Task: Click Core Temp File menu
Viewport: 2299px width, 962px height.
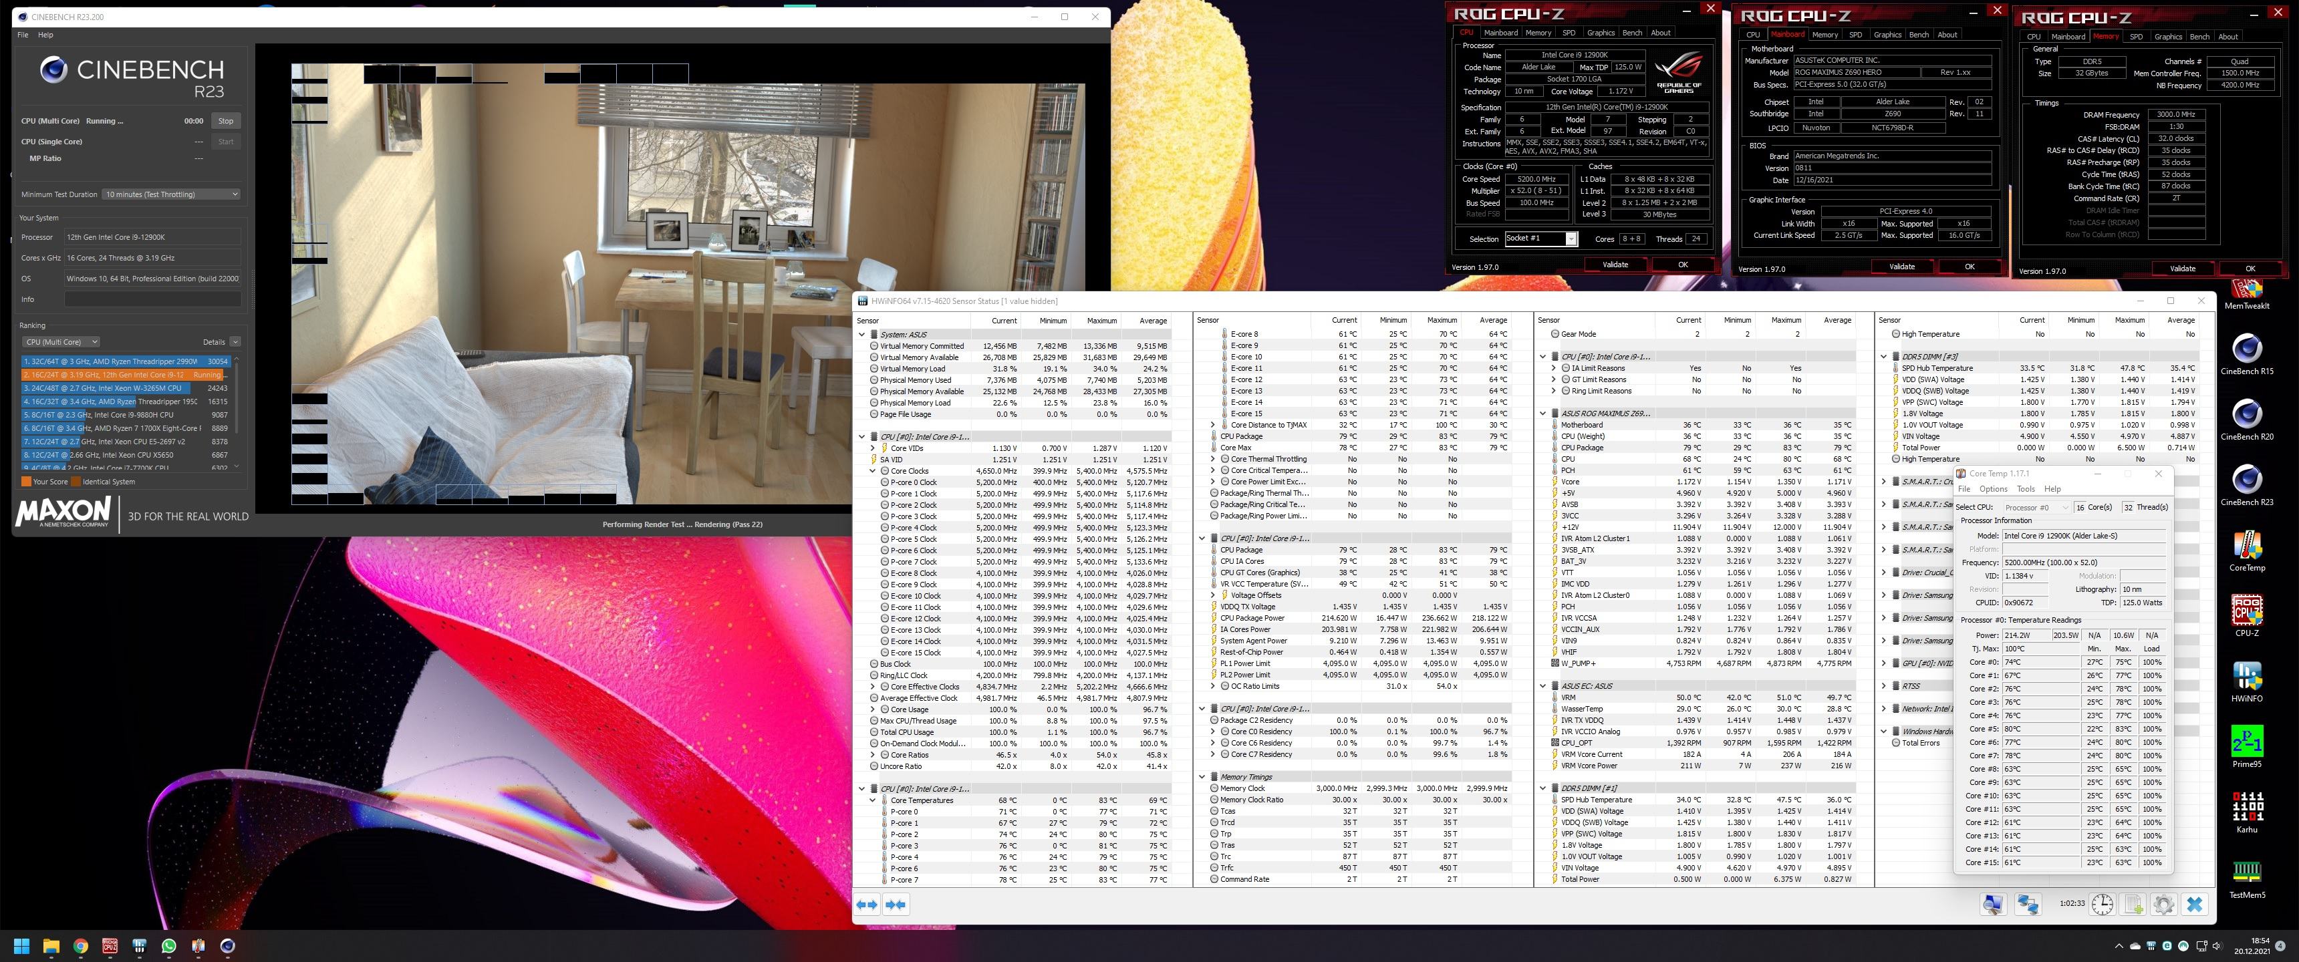Action: 1964,489
